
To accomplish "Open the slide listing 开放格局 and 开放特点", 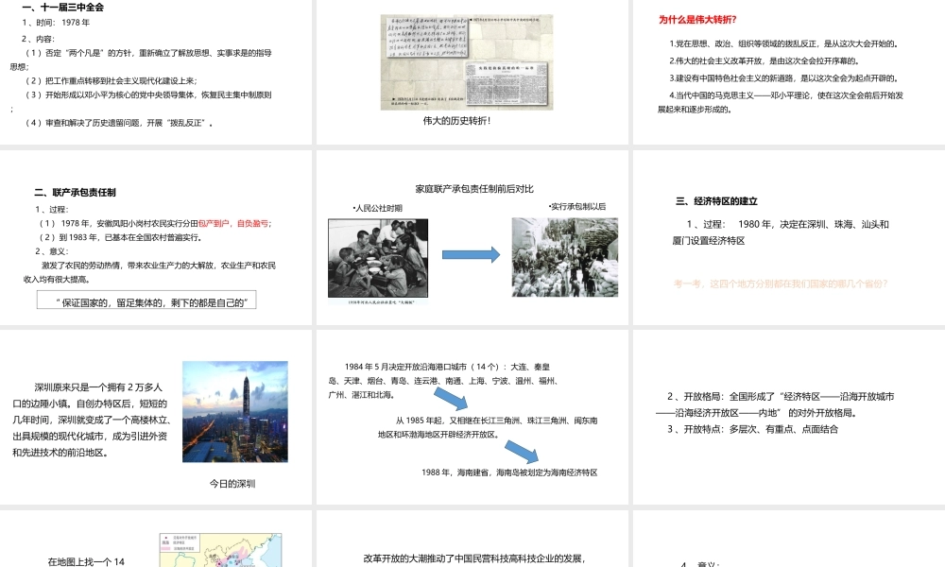I will [789, 417].
